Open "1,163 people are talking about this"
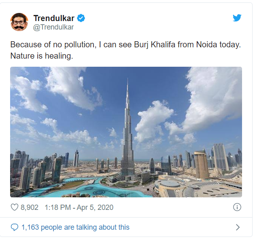255x239 pixels. click(x=75, y=227)
